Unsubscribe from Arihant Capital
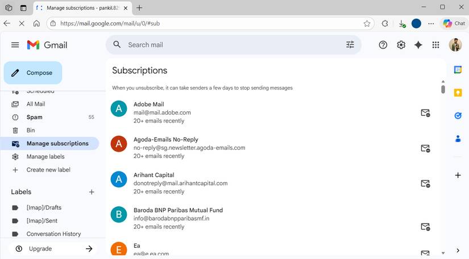Screen dimensions: 469x259 coord(425,183)
